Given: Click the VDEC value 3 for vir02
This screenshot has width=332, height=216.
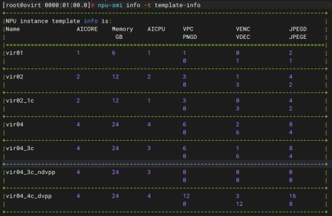Looking at the screenshot, I should coord(237,85).
